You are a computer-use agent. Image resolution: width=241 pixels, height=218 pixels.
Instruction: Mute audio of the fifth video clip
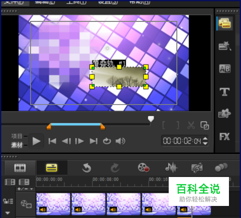[184, 210]
